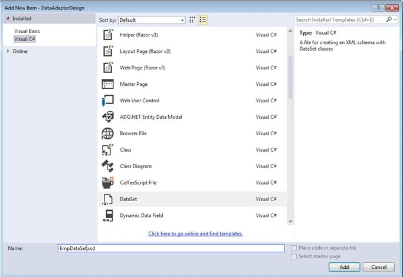403x277 pixels.
Task: Select the CoffeeScript File icon
Action: pyautogui.click(x=108, y=182)
